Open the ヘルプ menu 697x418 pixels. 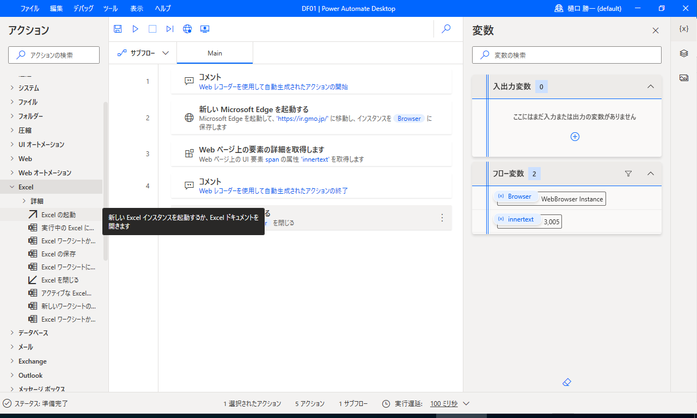(x=163, y=8)
